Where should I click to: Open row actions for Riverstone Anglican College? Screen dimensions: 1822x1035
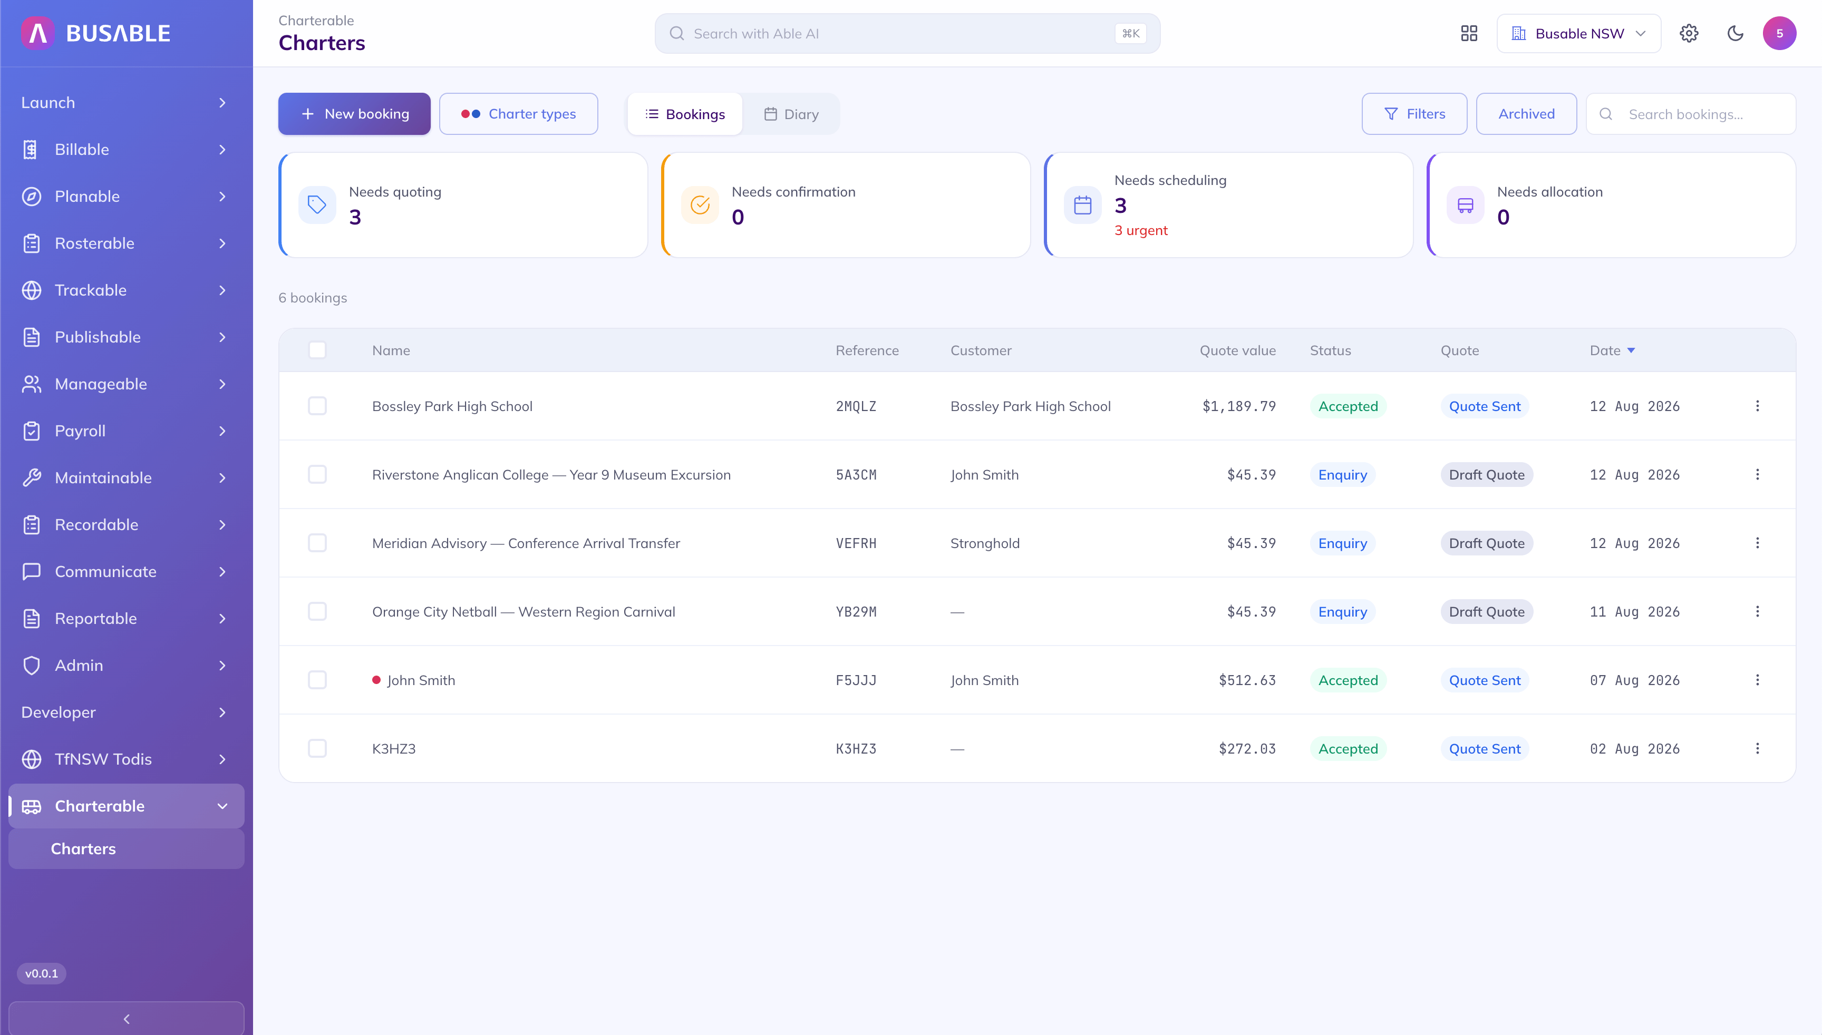click(x=1757, y=474)
